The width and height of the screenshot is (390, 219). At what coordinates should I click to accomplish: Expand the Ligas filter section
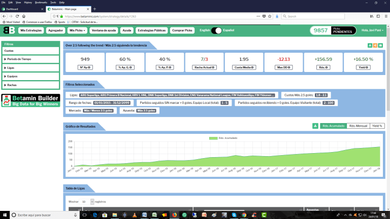[x=29, y=68]
